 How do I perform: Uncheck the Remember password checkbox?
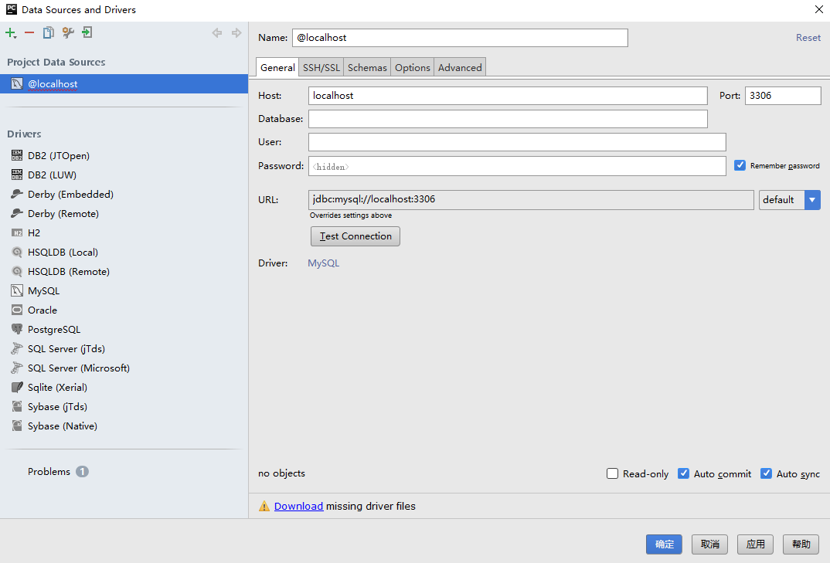tap(740, 165)
